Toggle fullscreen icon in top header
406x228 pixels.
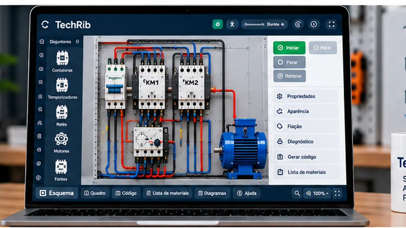coord(331,24)
